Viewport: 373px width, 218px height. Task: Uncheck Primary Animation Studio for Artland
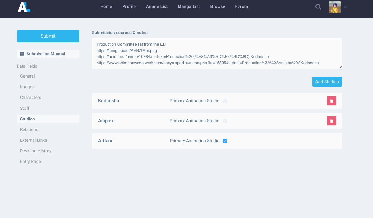coord(225,141)
